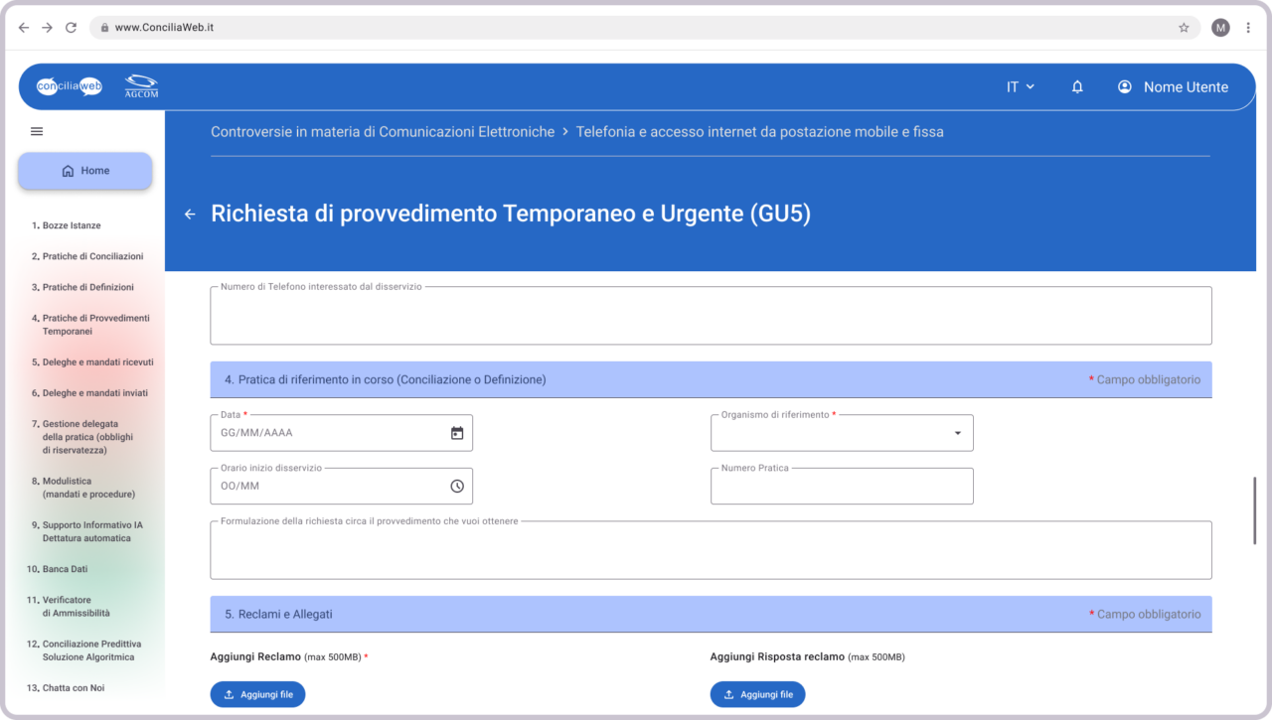The height and width of the screenshot is (720, 1272).
Task: Bookmark the page with the star icon
Action: click(1184, 28)
